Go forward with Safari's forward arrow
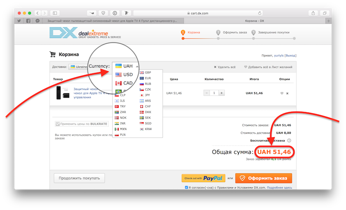This screenshot has width=346, height=210. 44,13
